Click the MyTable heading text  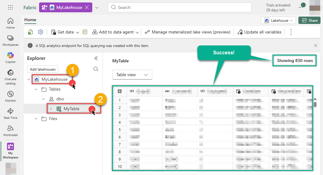[121, 61]
